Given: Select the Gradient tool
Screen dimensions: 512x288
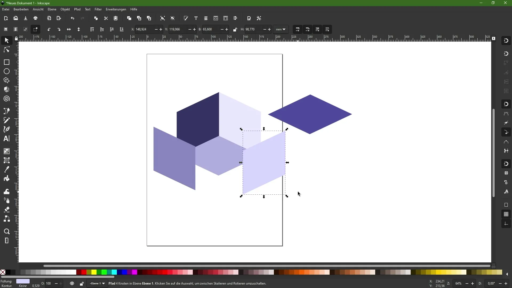Looking at the screenshot, I should (7, 151).
